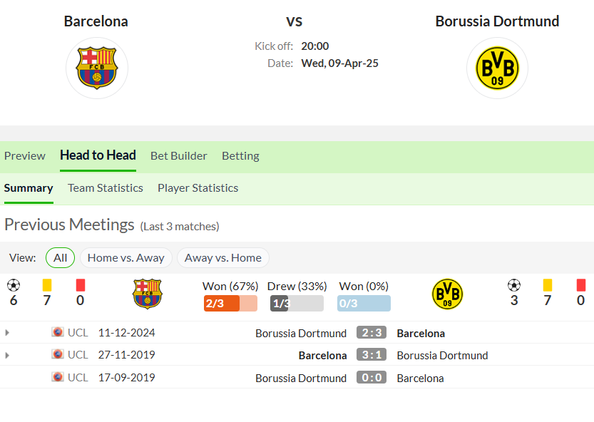Click the small BVB logo in the stats row
Screen dimensions: 594x422
[447, 294]
